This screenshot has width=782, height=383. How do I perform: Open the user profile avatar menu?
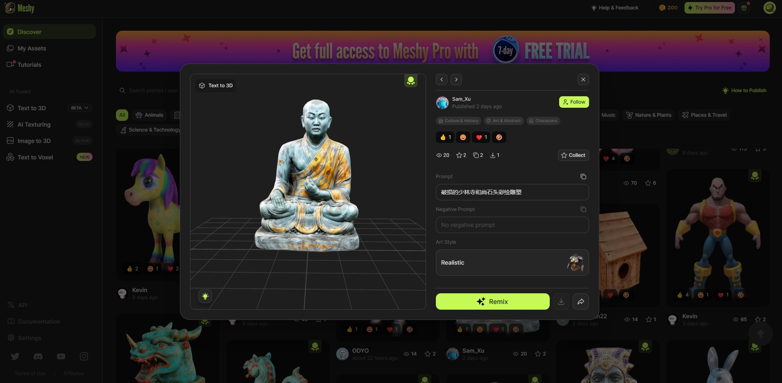[770, 8]
